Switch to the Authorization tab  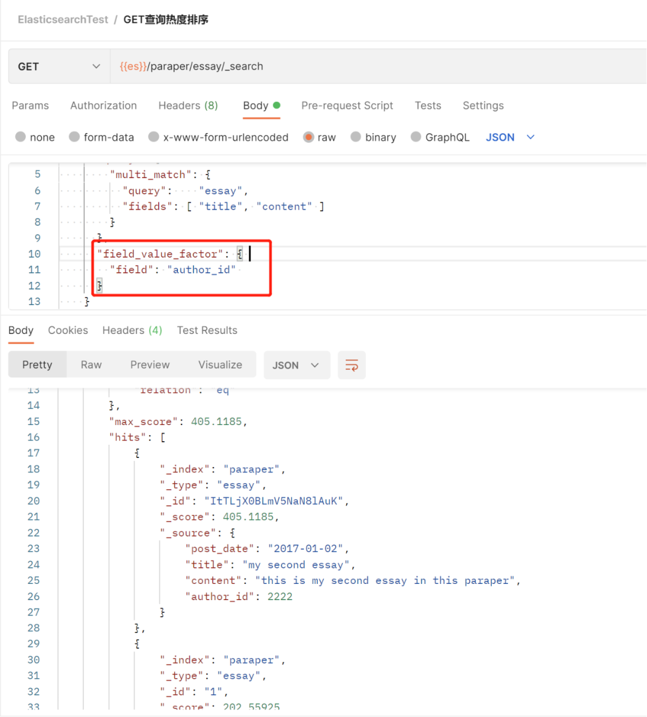104,106
